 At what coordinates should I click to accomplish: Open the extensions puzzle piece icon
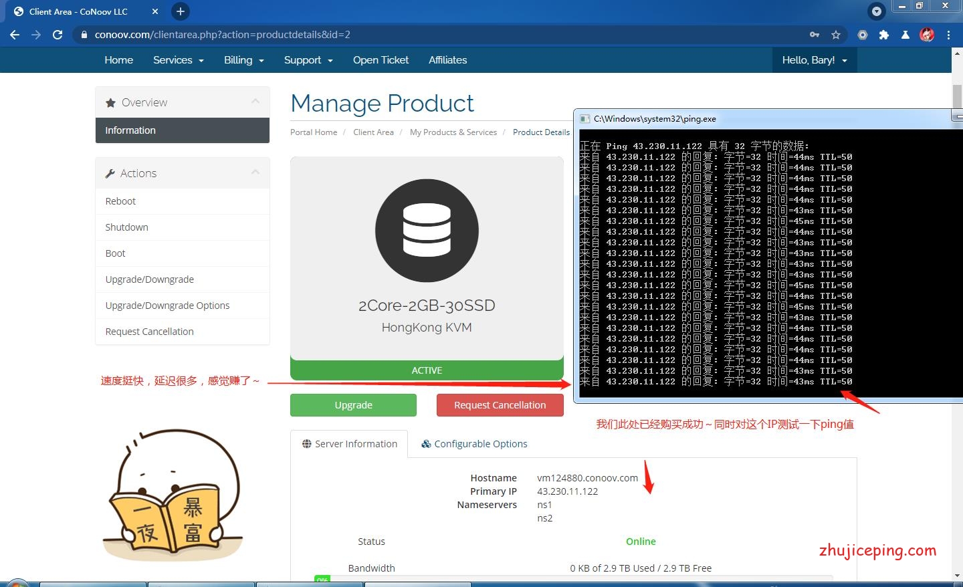click(884, 35)
